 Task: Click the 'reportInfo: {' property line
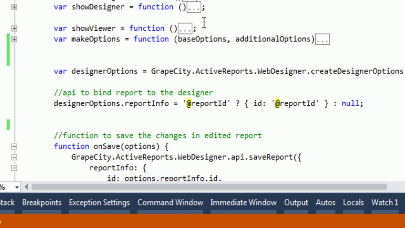[x=118, y=168]
